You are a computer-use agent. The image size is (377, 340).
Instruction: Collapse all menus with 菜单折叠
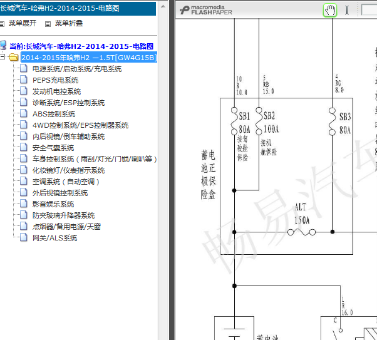coord(69,23)
